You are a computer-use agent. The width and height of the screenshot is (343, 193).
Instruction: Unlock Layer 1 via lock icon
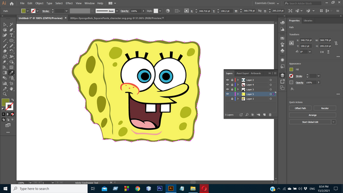[232, 99]
